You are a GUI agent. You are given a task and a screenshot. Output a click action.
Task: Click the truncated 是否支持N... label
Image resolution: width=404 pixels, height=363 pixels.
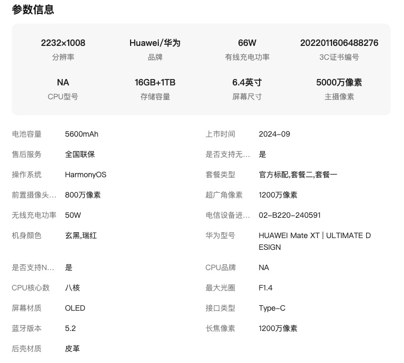coord(33,267)
